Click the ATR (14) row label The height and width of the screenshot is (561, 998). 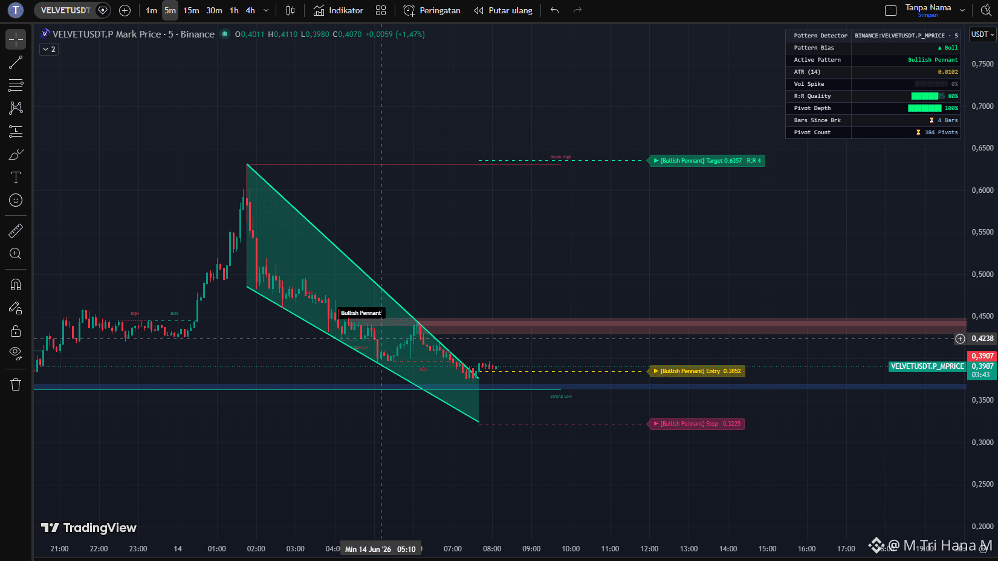tap(807, 72)
